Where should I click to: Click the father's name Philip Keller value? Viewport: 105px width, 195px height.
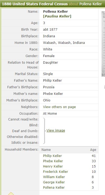pos(52,81)
